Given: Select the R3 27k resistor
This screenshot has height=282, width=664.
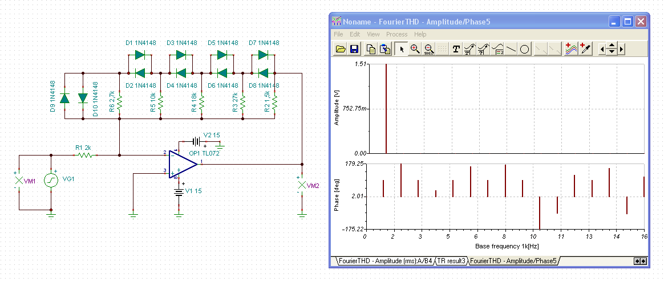Looking at the screenshot, I should pyautogui.click(x=242, y=102).
